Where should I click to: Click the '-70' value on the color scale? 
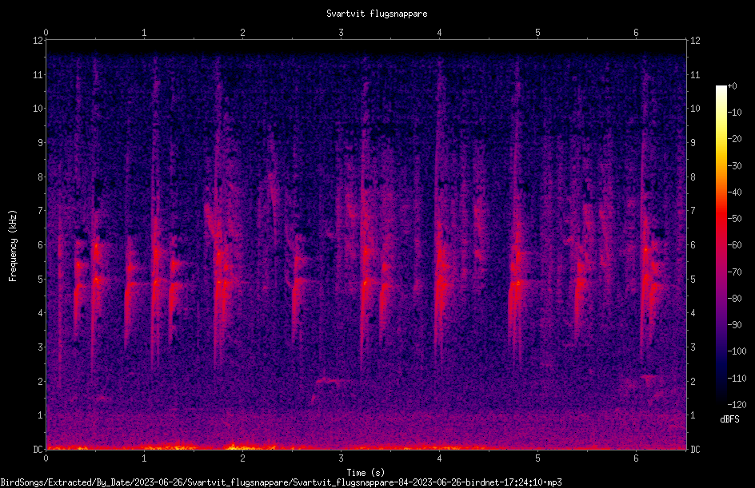734,272
